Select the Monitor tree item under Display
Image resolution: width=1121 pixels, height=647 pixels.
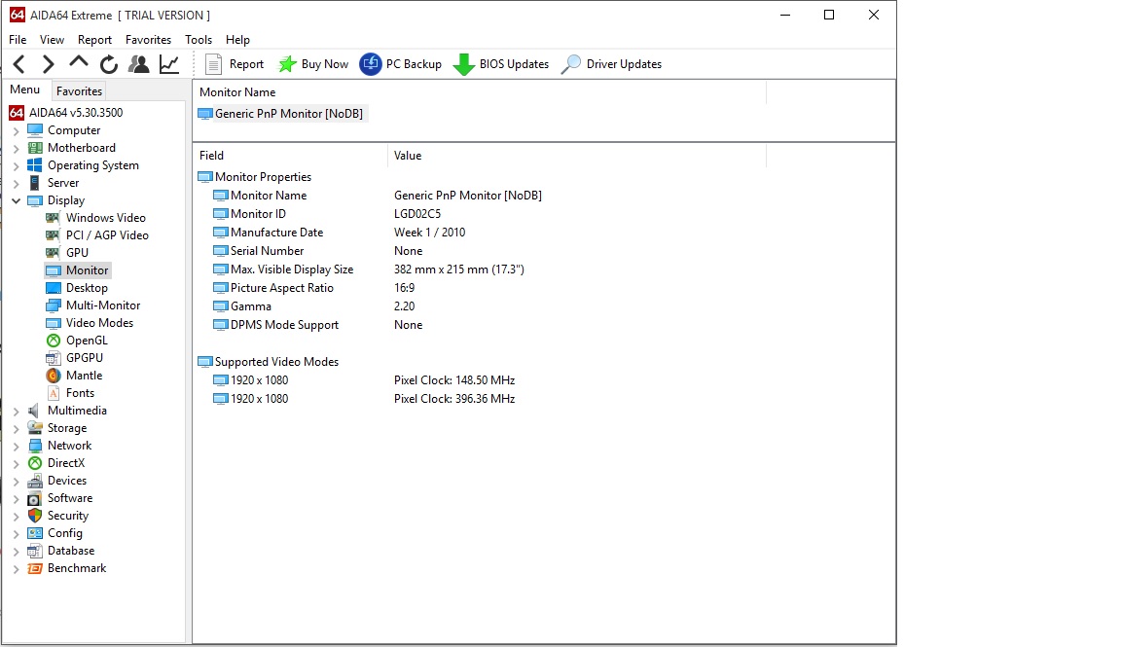click(77, 270)
